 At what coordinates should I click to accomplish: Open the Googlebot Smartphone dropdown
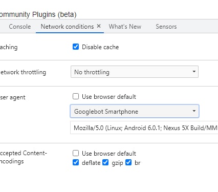135,111
